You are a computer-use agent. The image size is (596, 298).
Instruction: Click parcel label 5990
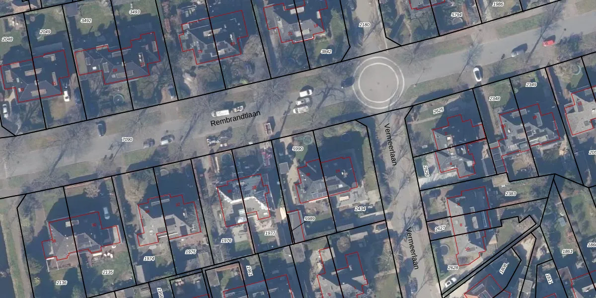[x=298, y=149]
